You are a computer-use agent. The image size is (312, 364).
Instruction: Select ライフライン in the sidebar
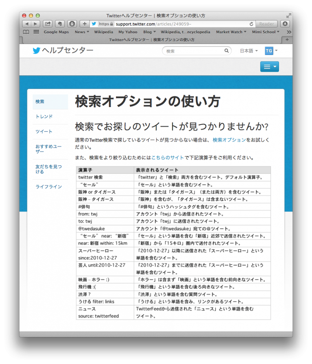[x=50, y=187]
